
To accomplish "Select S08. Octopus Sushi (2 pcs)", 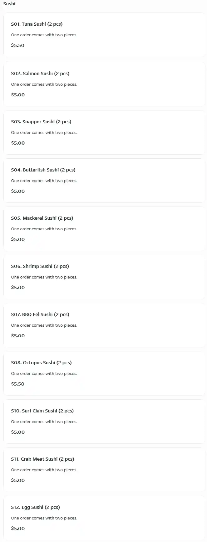I will 41,363.
